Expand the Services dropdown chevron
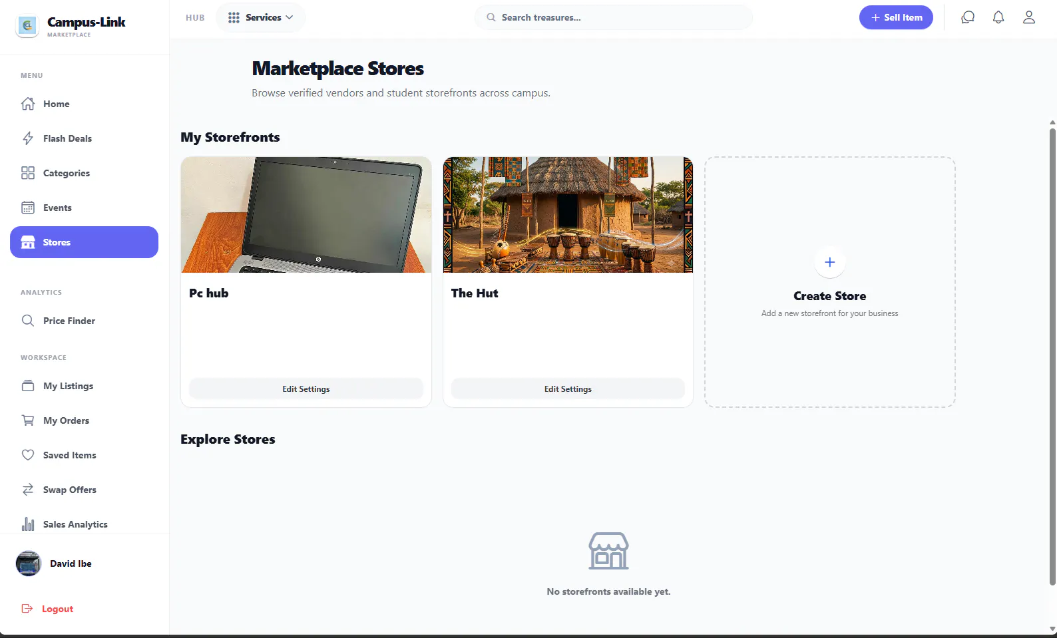The width and height of the screenshot is (1057, 638). pos(290,18)
